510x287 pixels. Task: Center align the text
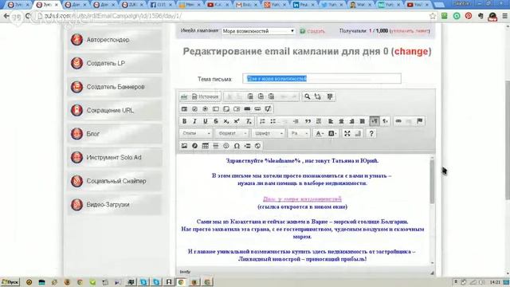tap(341, 121)
